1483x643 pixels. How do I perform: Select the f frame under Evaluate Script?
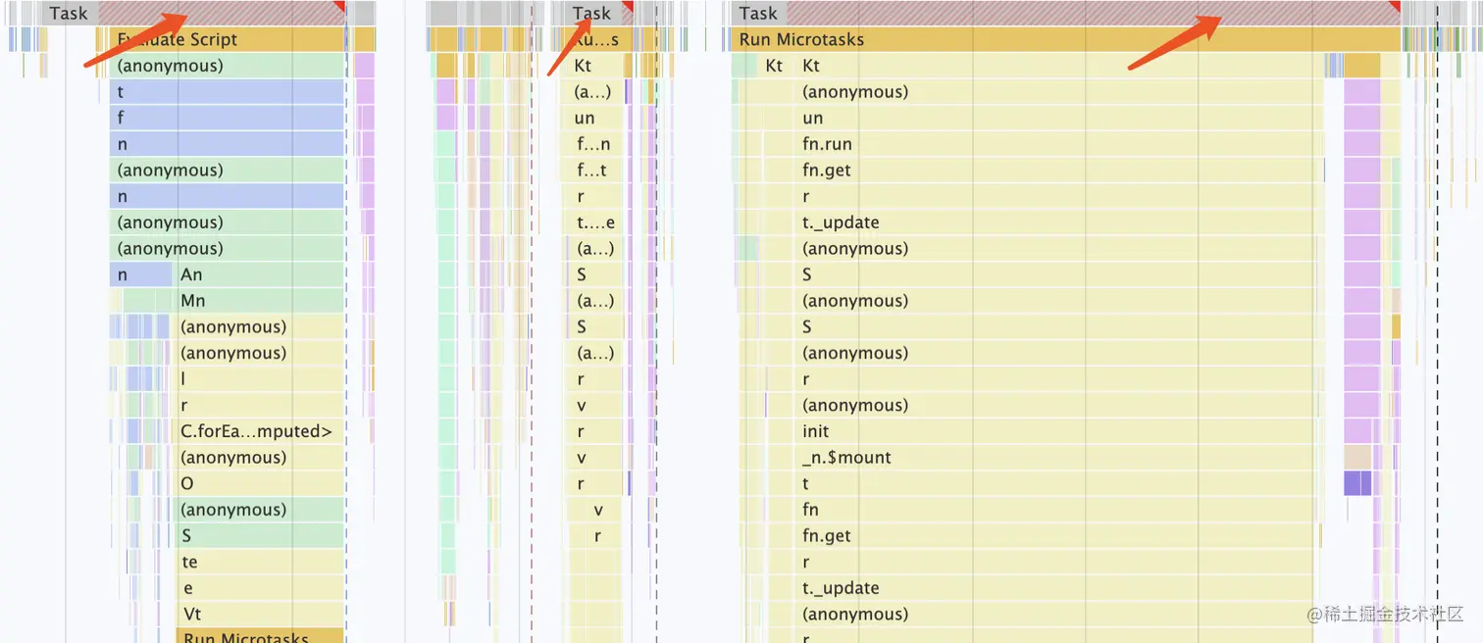227,118
